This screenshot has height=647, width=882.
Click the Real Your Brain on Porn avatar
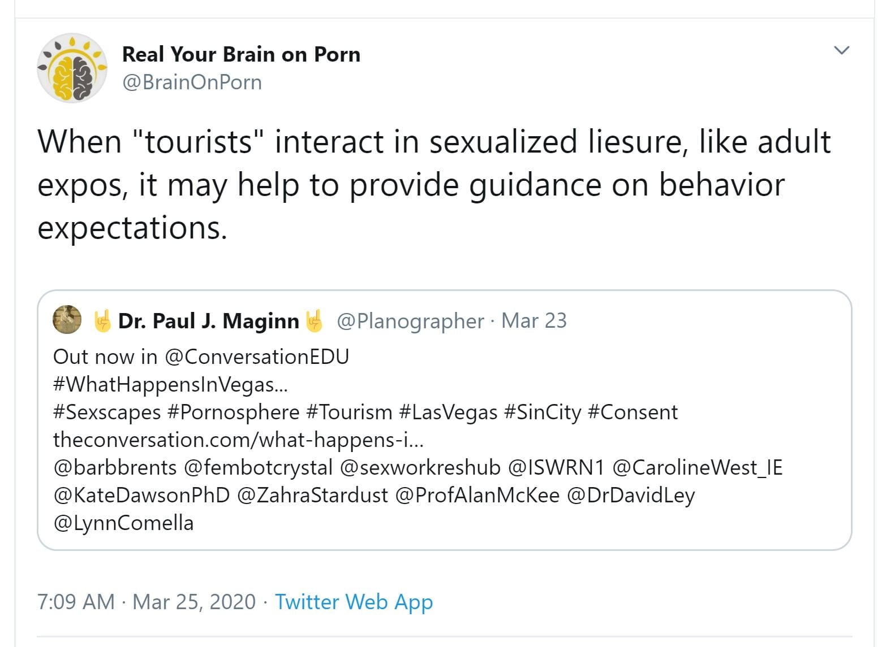point(72,68)
